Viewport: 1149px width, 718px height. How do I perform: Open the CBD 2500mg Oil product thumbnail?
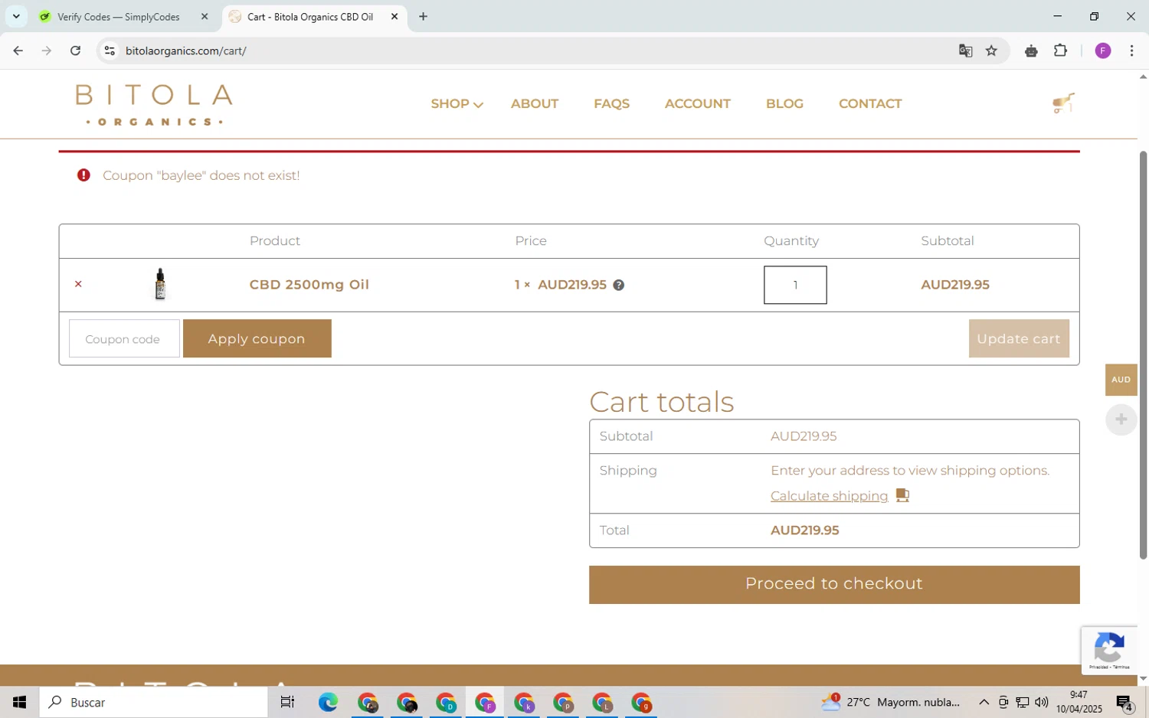[x=160, y=284]
